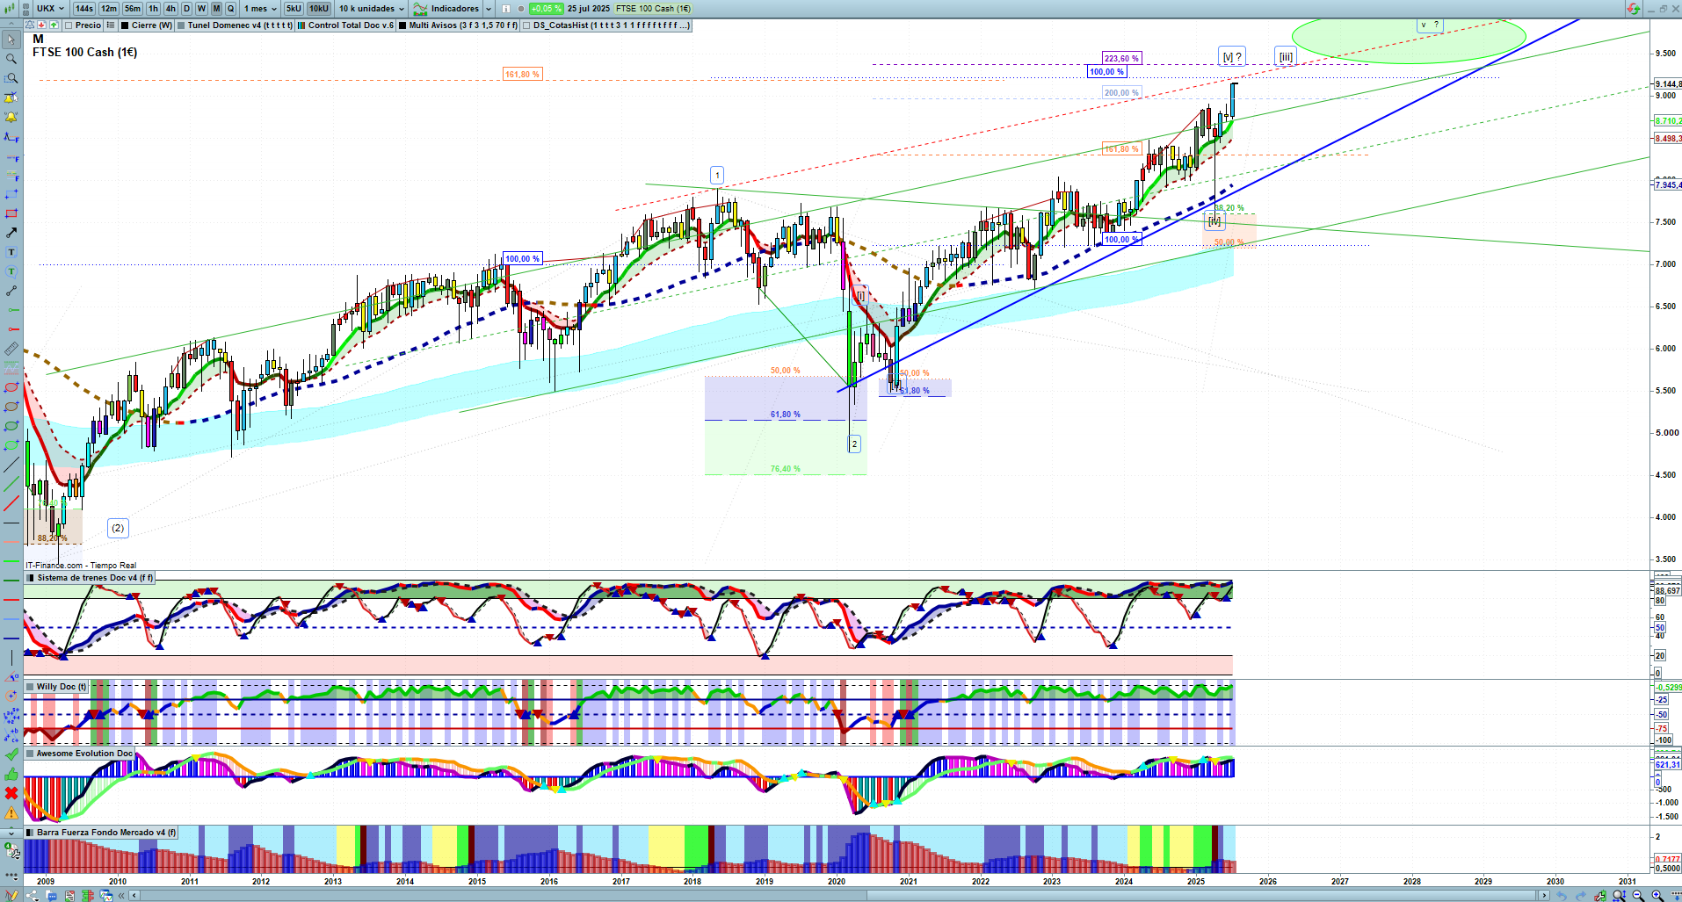Image resolution: width=1682 pixels, height=902 pixels.
Task: Toggle the DS_CotasHist indicator checkbox
Action: pos(526,25)
